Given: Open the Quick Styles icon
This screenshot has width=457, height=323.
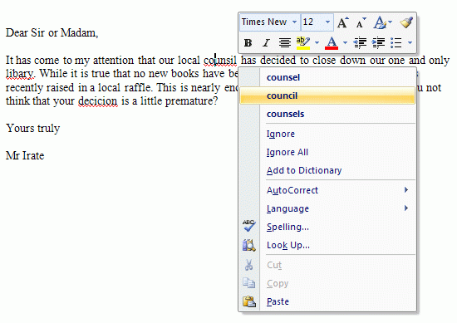Looking at the screenshot, I should 380,22.
